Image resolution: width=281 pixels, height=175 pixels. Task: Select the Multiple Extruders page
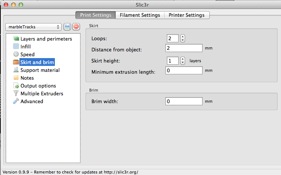coord(42,93)
